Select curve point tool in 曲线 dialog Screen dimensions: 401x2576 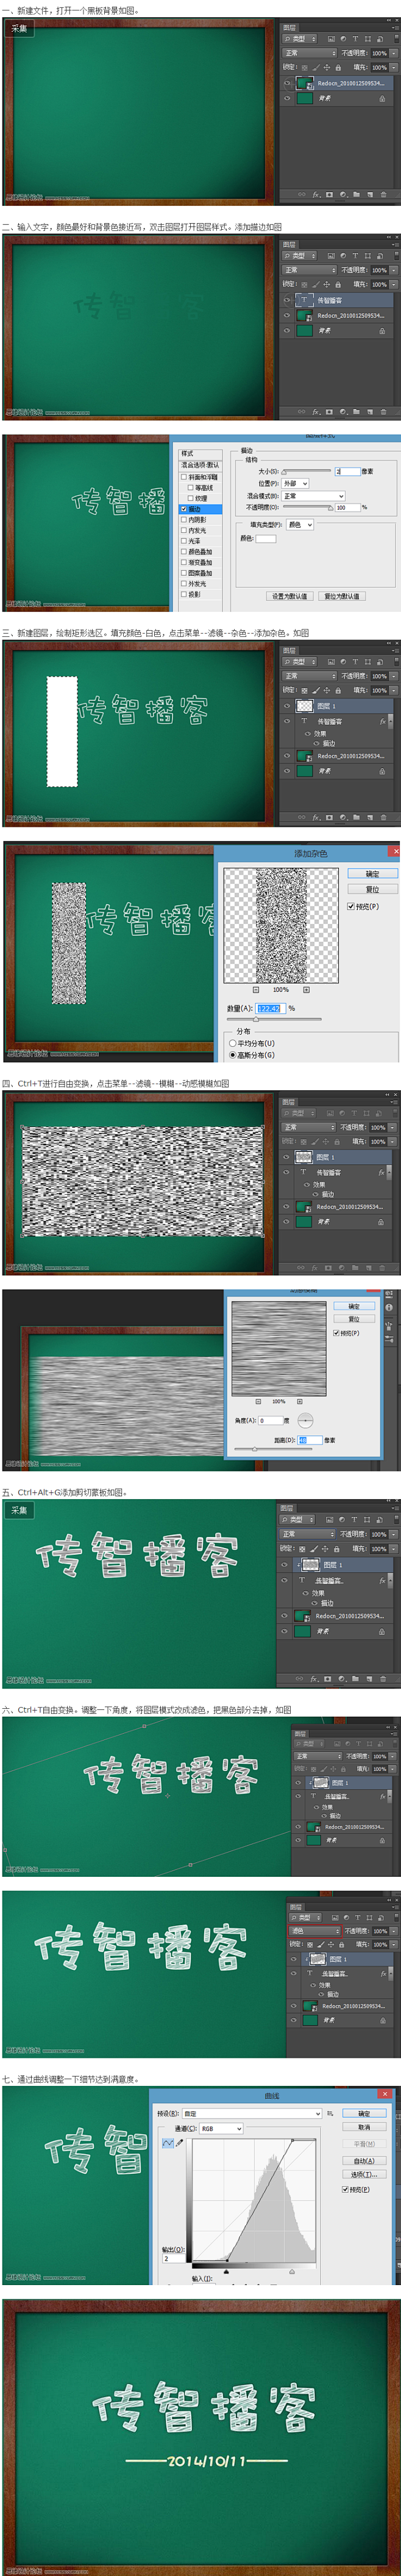(168, 2143)
